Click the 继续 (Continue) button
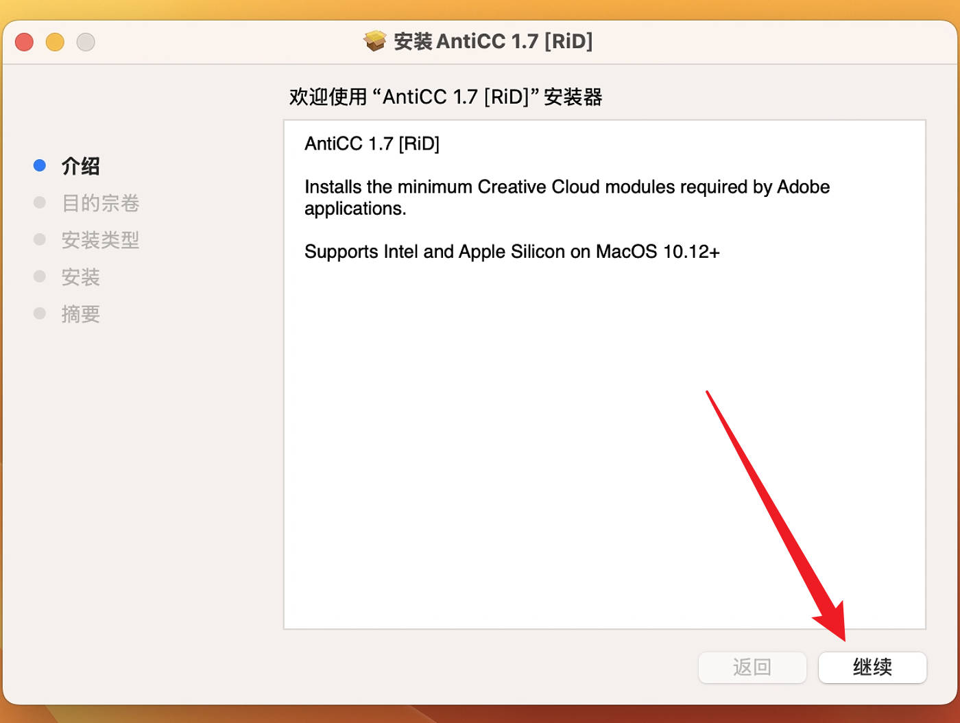The image size is (960, 723). (872, 667)
